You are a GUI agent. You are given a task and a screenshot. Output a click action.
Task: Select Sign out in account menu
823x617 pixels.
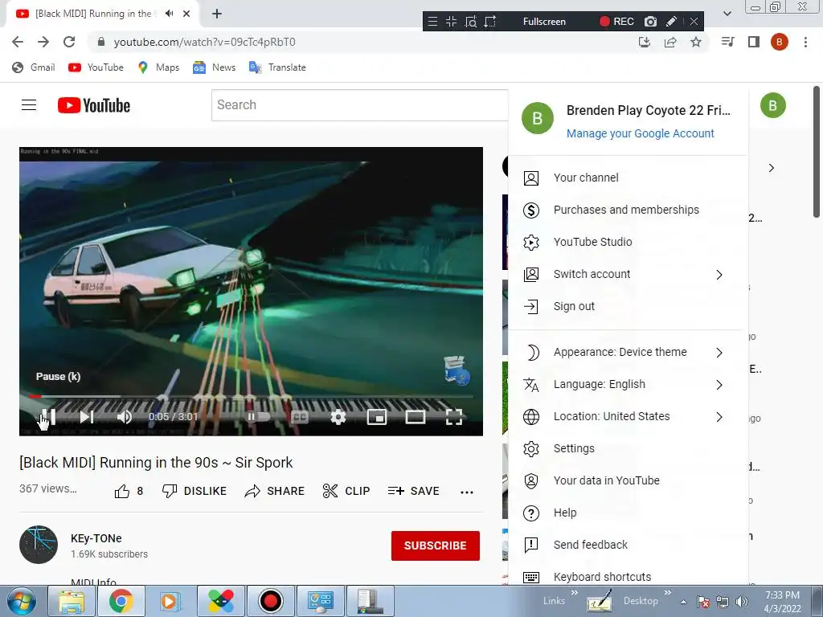628,306
